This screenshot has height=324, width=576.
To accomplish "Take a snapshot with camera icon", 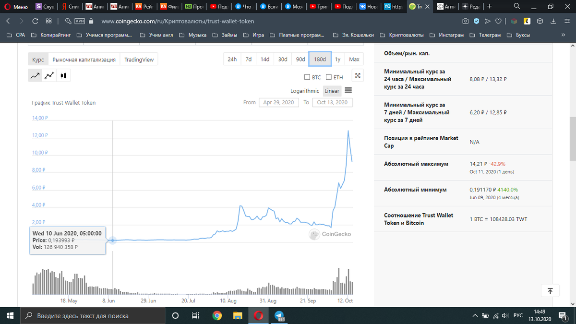I will (x=465, y=21).
